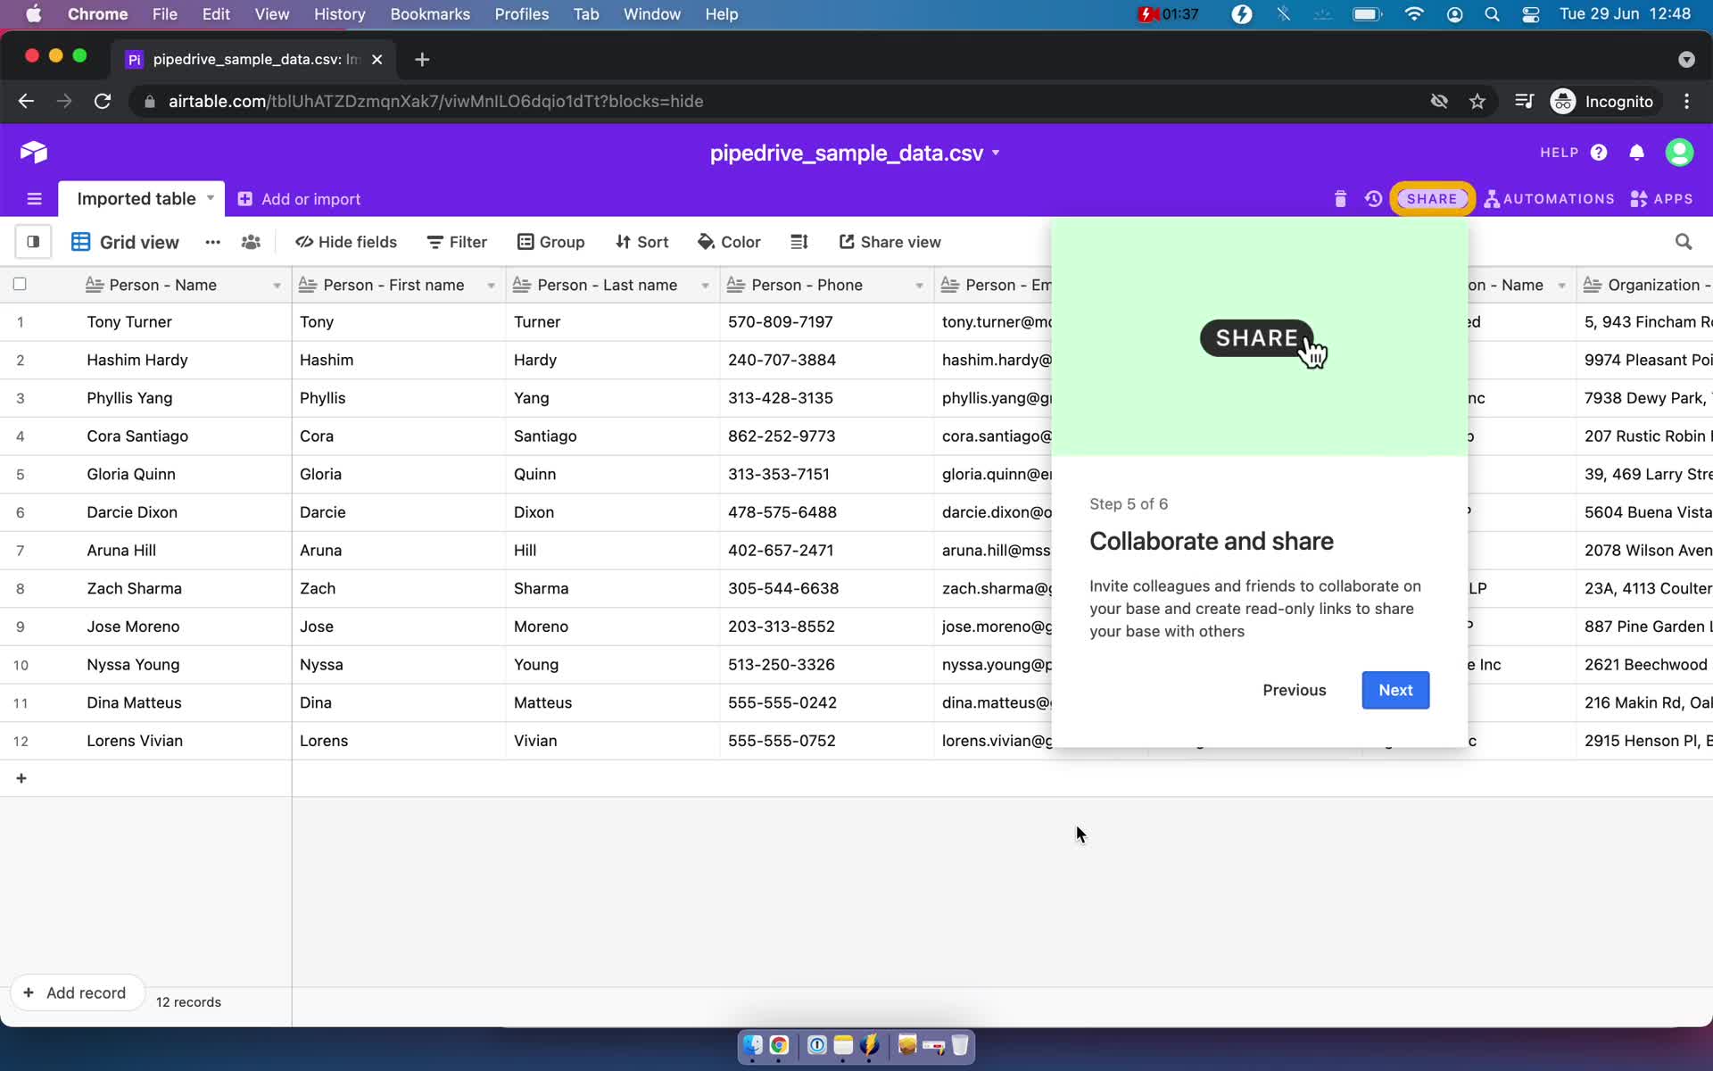This screenshot has width=1713, height=1071.
Task: Select the pipedrive_sample_data.csv browser tab
Action: pos(254,59)
